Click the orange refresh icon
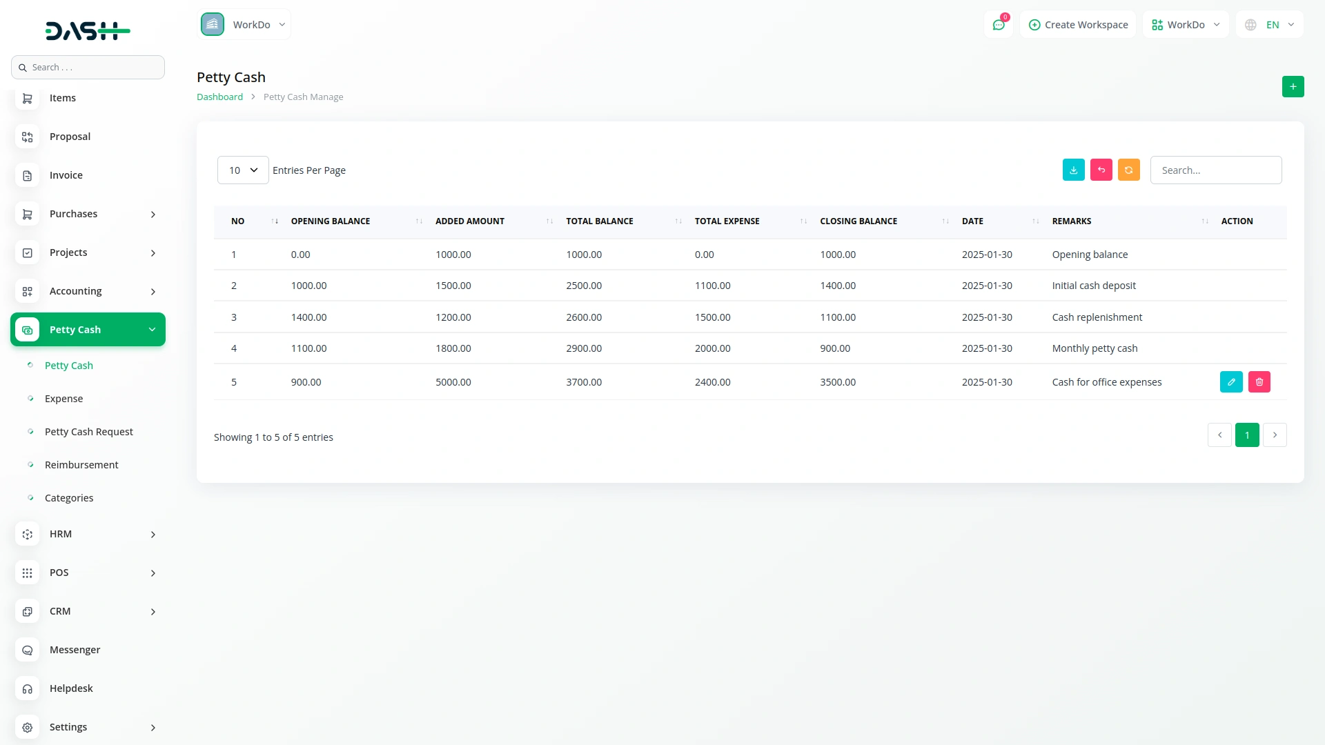 coord(1128,170)
